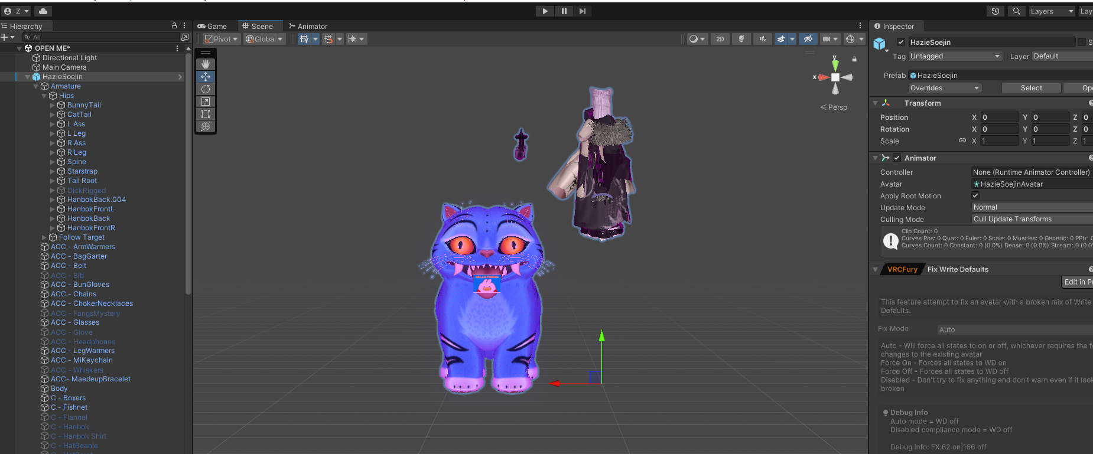Click the snap increment icon
The width and height of the screenshot is (1093, 454).
pos(328,39)
